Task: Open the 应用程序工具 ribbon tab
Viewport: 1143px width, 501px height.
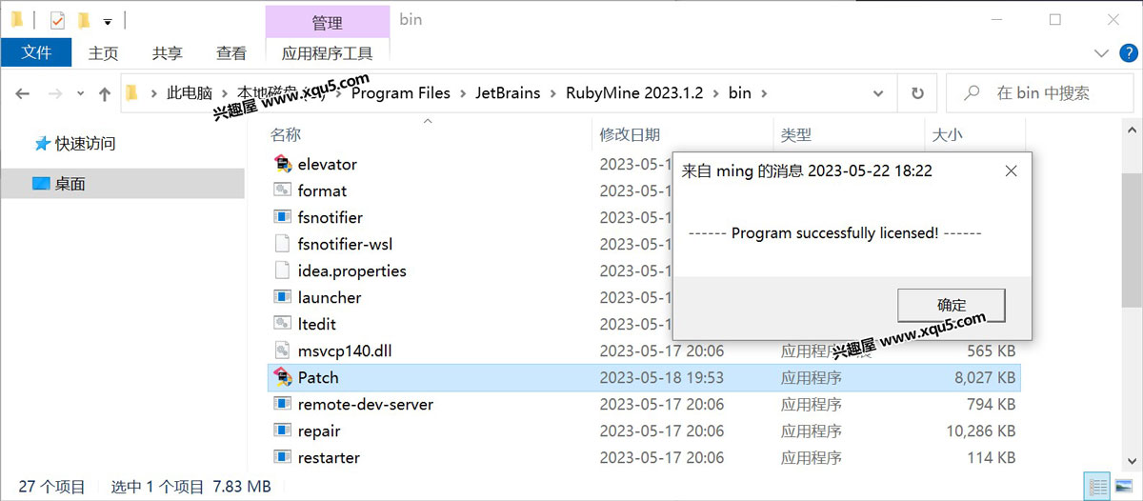Action: (x=328, y=53)
